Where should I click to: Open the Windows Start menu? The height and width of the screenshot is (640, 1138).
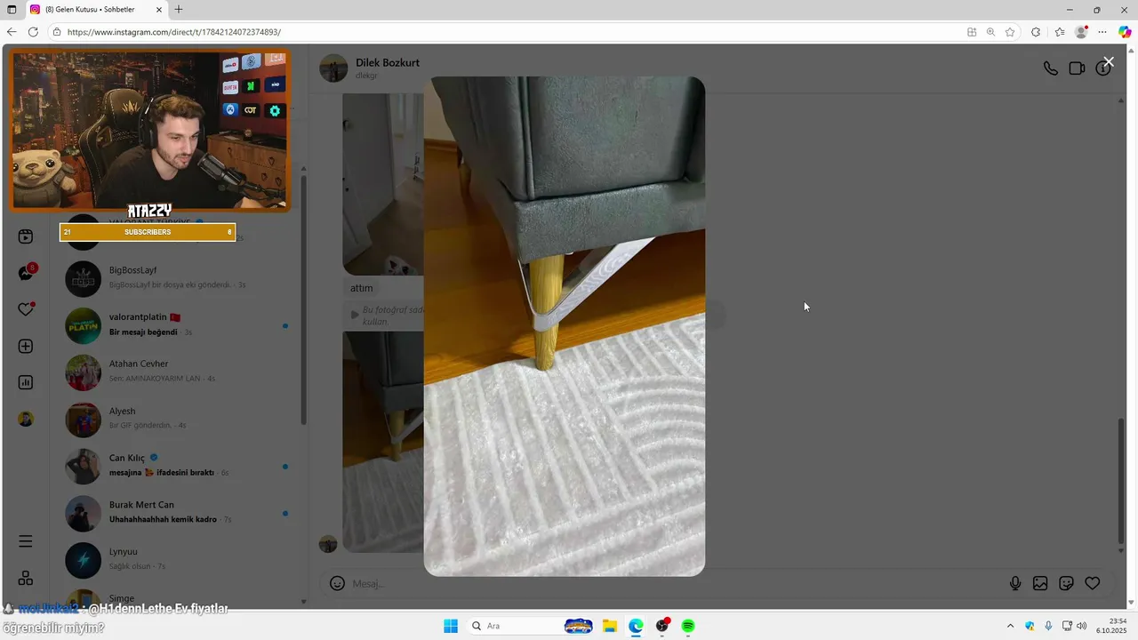click(x=451, y=626)
